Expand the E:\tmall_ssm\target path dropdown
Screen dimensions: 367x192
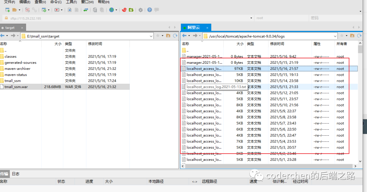coord(151,36)
